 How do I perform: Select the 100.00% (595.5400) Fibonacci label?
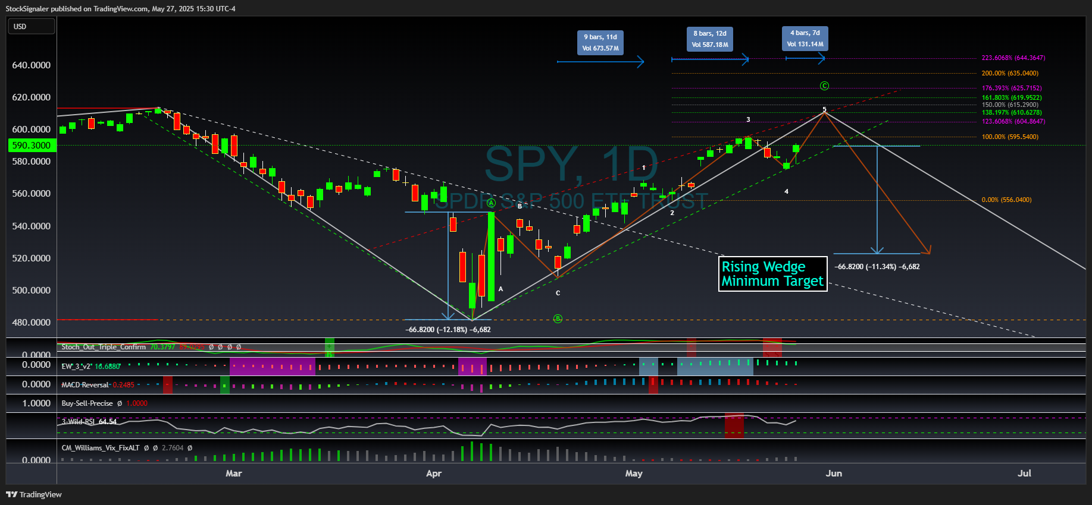pyautogui.click(x=1010, y=137)
